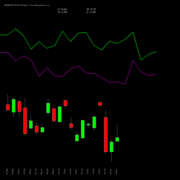Image resolution: width=180 pixels, height=180 pixels.
Task: Click the opening price value O: 5.80
Action: (62, 12)
